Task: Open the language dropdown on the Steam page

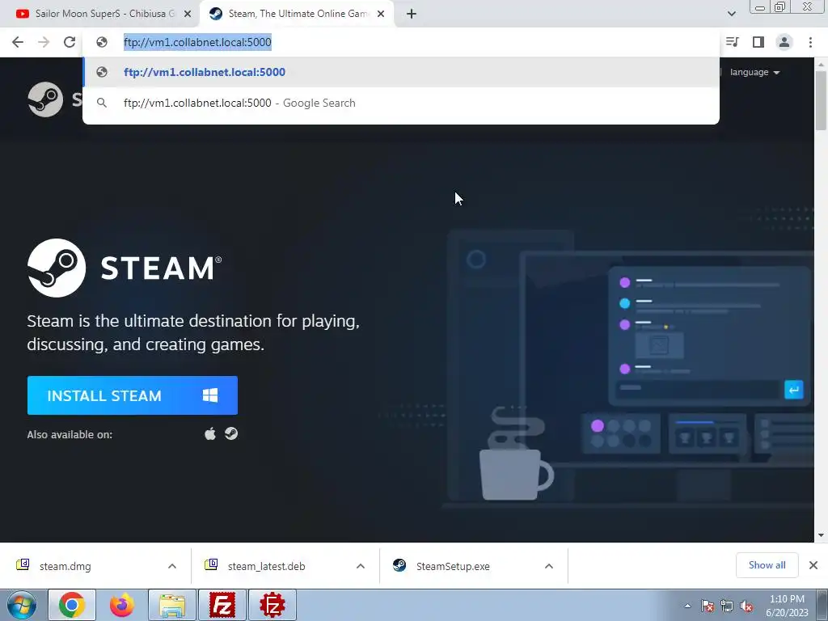Action: pos(754,72)
